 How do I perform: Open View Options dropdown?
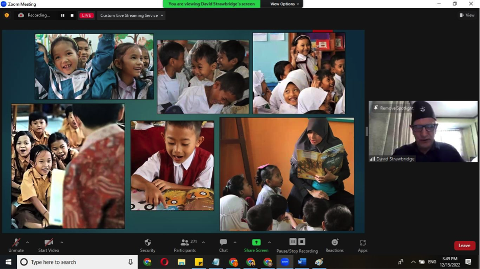pyautogui.click(x=285, y=4)
